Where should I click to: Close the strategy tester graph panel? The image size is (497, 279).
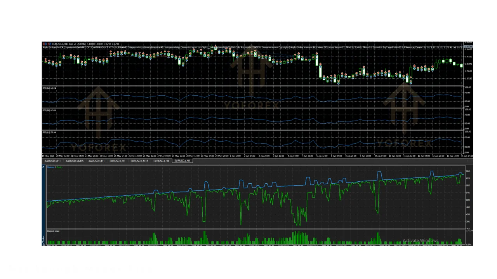pos(43,167)
